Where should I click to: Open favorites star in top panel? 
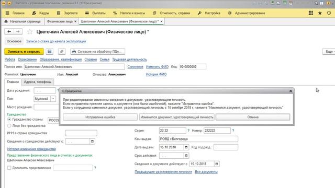click(x=320, y=13)
